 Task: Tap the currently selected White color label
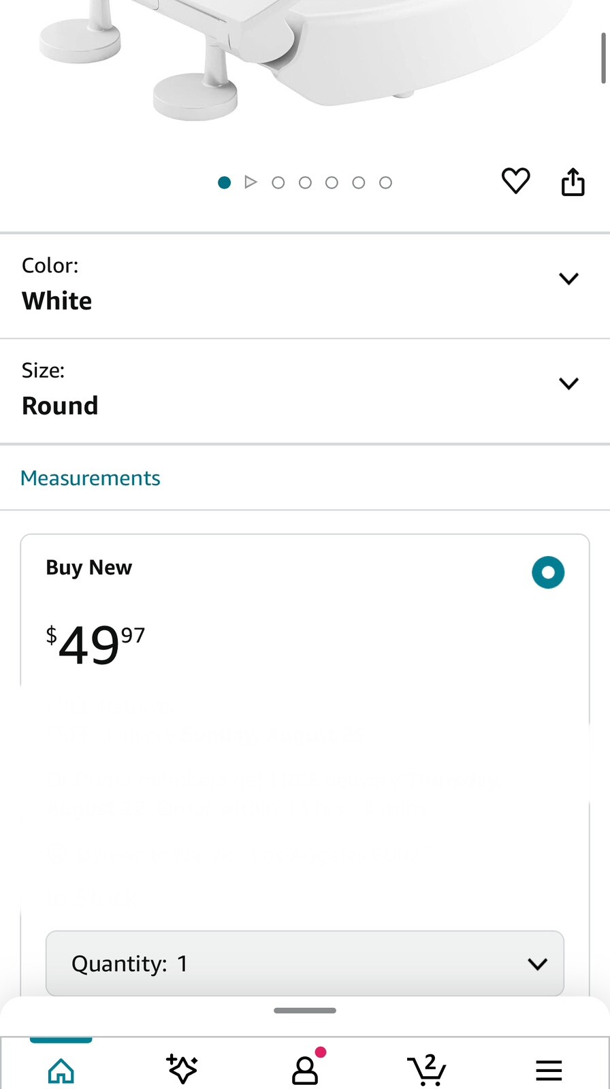click(57, 300)
